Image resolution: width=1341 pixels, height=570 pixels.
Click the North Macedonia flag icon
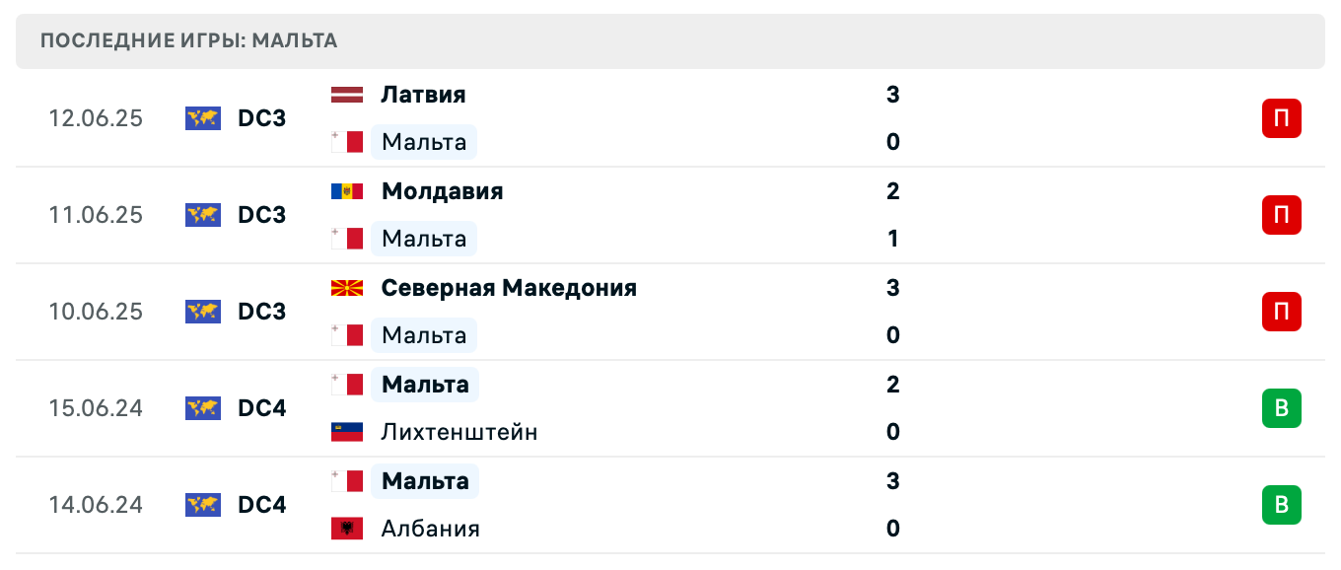347,288
